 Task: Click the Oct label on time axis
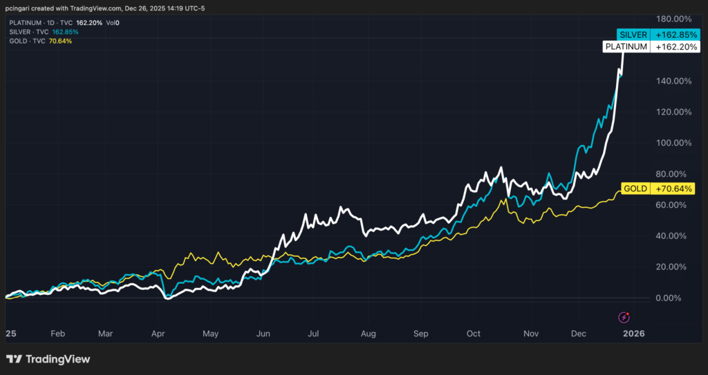tap(474, 333)
